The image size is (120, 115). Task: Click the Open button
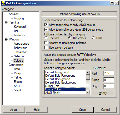[x=83, y=110]
